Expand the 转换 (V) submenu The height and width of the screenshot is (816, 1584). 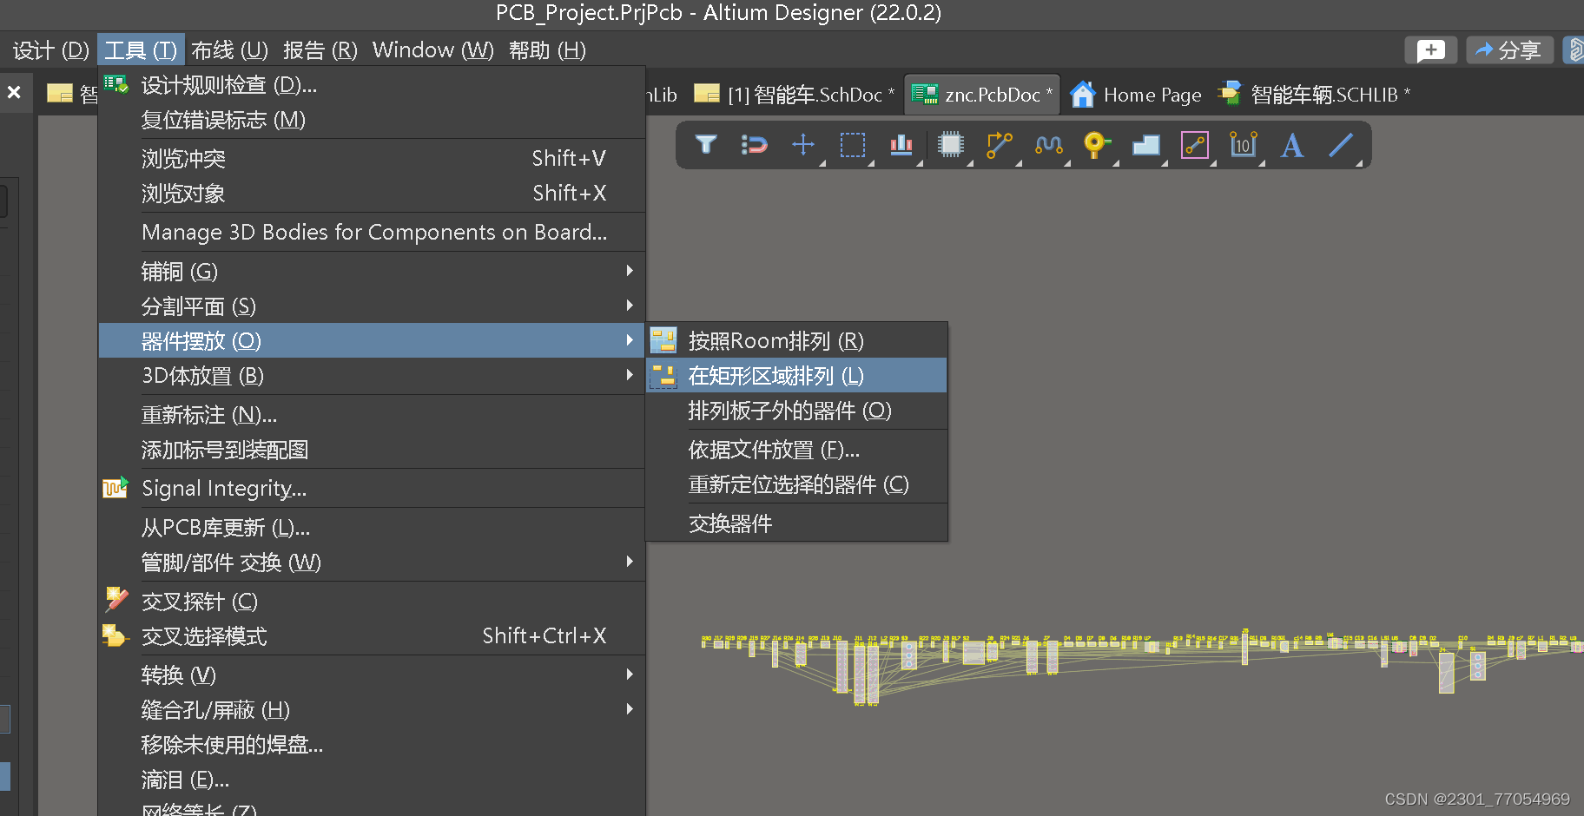[372, 675]
